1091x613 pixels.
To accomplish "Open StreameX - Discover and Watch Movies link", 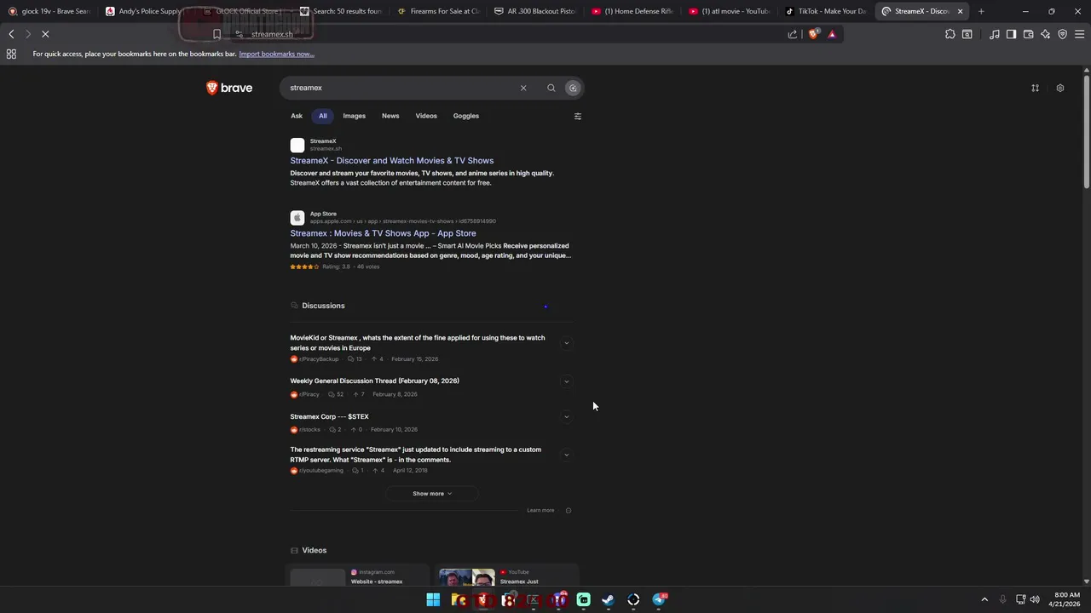I will tap(391, 161).
